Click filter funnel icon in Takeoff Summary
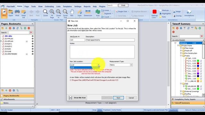 (184, 28)
